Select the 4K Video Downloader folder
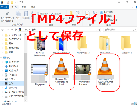 [x=40, y=46]
